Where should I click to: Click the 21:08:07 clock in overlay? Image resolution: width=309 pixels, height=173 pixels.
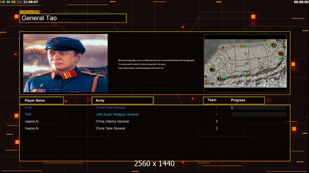(31, 2)
